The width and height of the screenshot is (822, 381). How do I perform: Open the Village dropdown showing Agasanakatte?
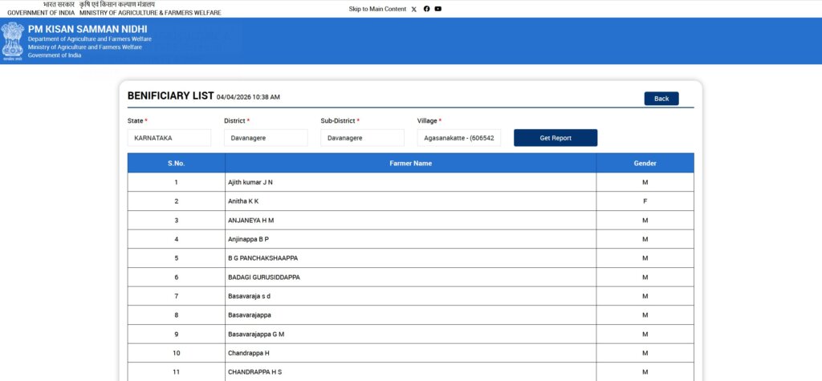(x=459, y=138)
